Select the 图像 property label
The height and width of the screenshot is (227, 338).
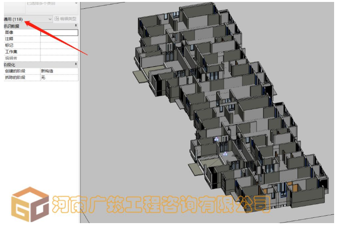(9, 32)
